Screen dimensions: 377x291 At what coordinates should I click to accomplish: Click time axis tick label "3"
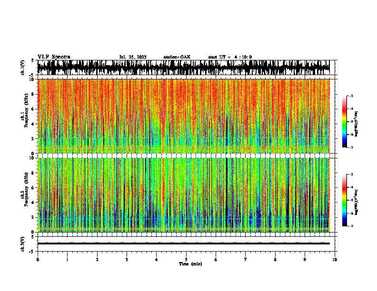click(x=127, y=260)
